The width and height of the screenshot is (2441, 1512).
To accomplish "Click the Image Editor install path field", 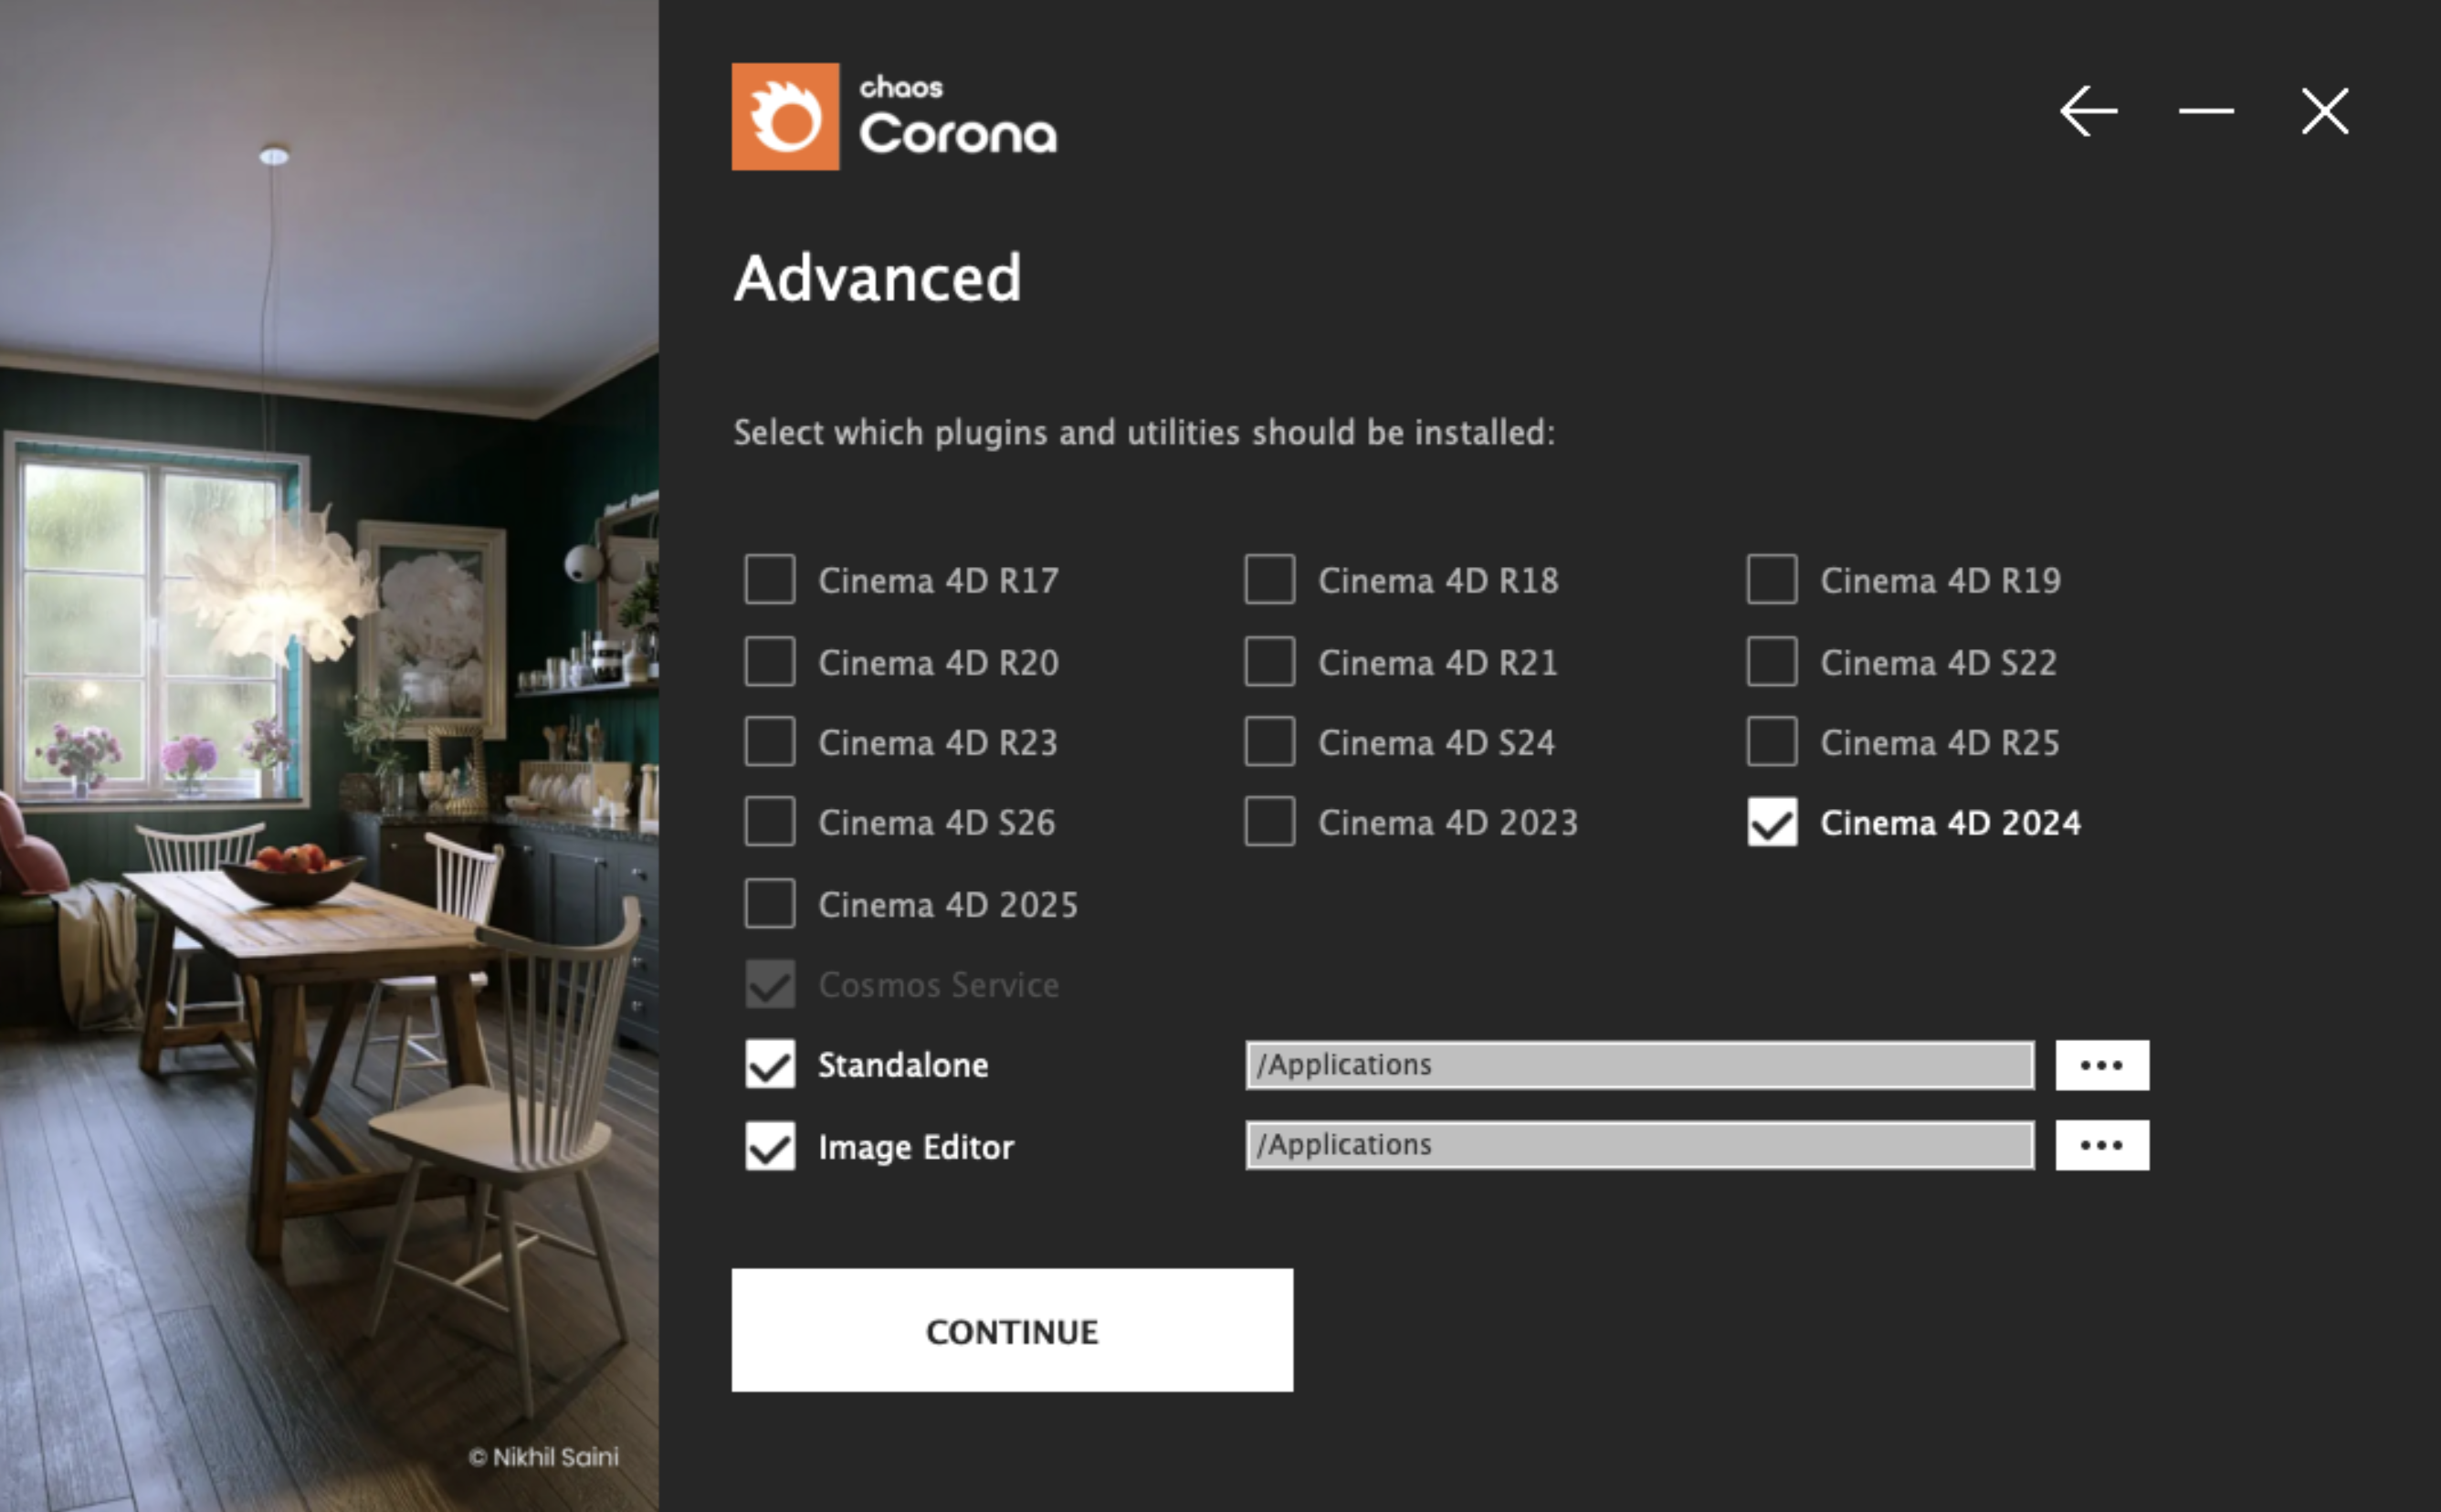I will pyautogui.click(x=1639, y=1145).
